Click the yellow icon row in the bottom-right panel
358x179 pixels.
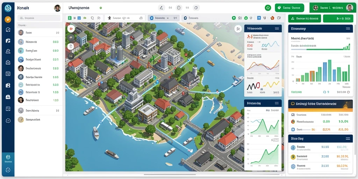(321, 157)
